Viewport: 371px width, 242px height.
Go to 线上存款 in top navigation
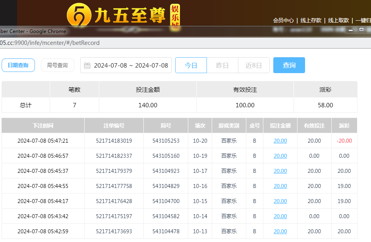311,20
